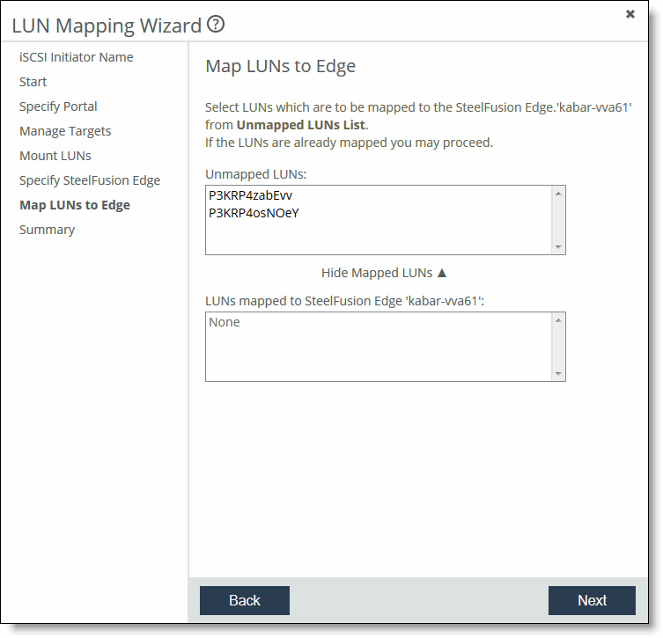Close the LUN Mapping Wizard dialog
This screenshot has height=638, width=663.
pos(630,14)
